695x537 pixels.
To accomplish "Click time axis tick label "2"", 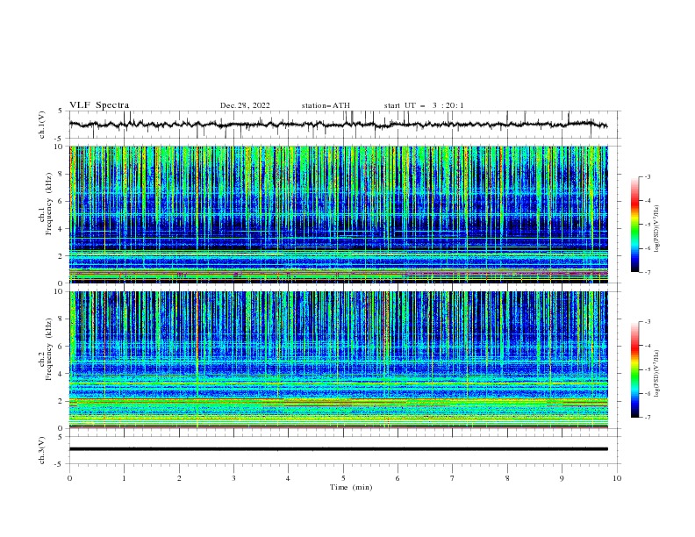I will coord(179,478).
